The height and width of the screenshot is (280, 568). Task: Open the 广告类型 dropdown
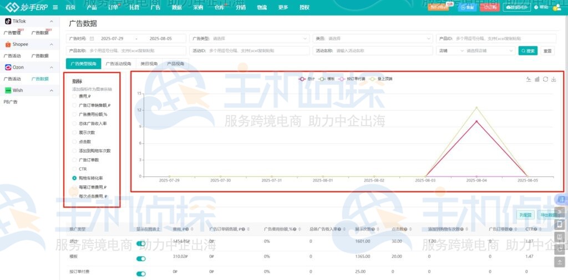tap(250, 39)
